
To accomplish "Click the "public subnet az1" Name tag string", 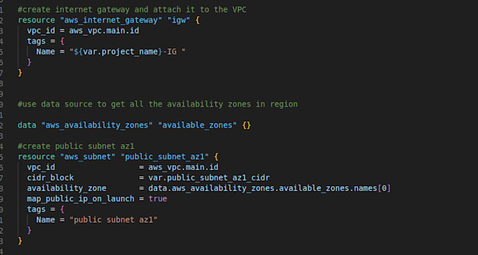I will (113, 220).
